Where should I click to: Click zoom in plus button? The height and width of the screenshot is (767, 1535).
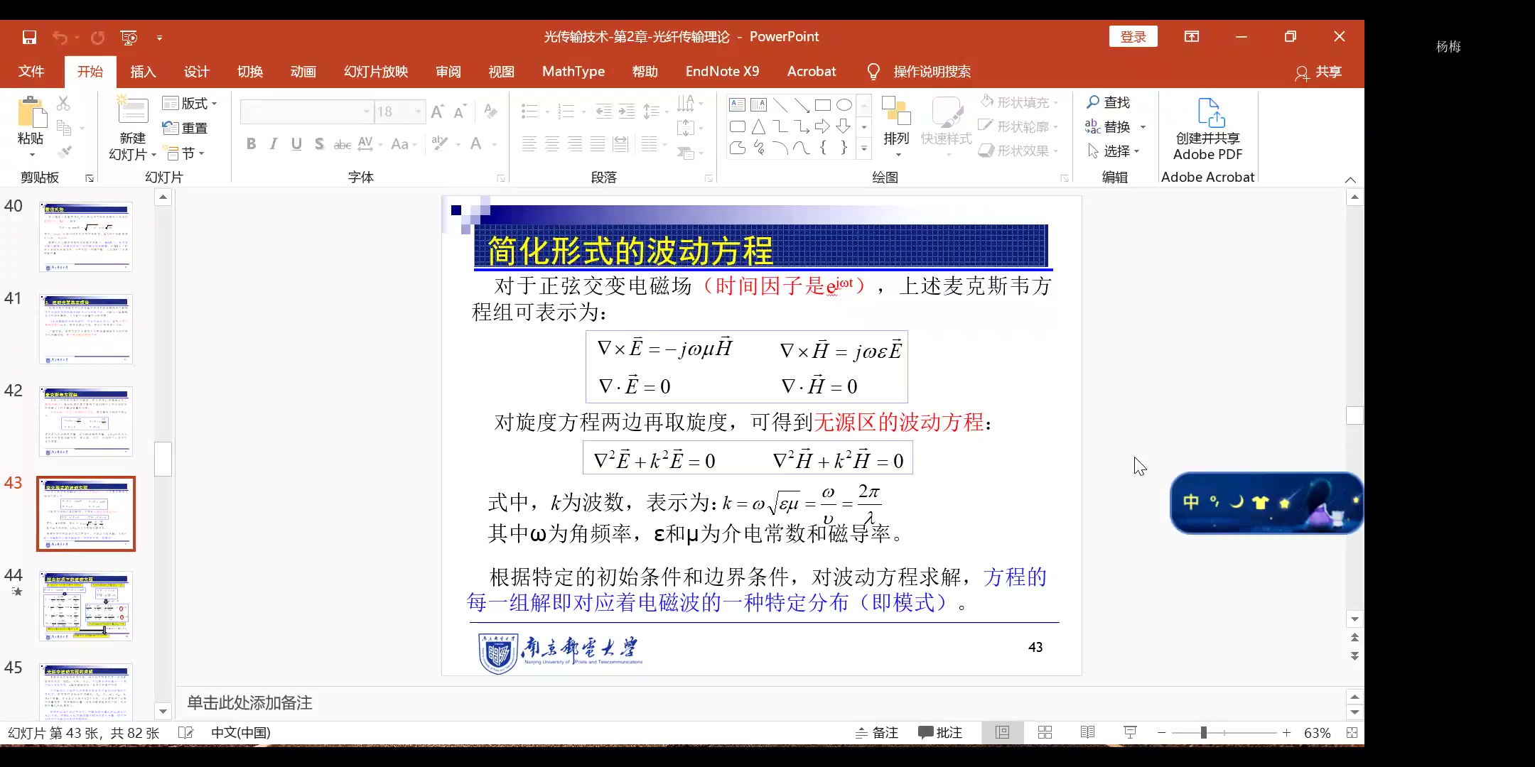[x=1286, y=732]
